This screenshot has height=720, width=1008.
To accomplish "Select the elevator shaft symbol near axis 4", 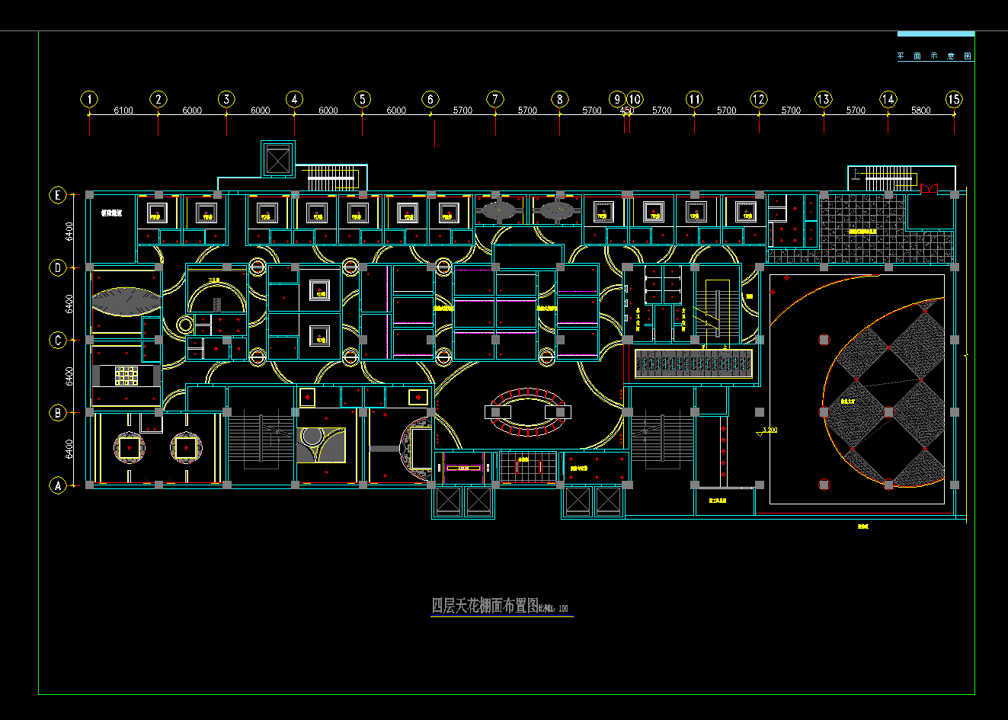I will (277, 158).
